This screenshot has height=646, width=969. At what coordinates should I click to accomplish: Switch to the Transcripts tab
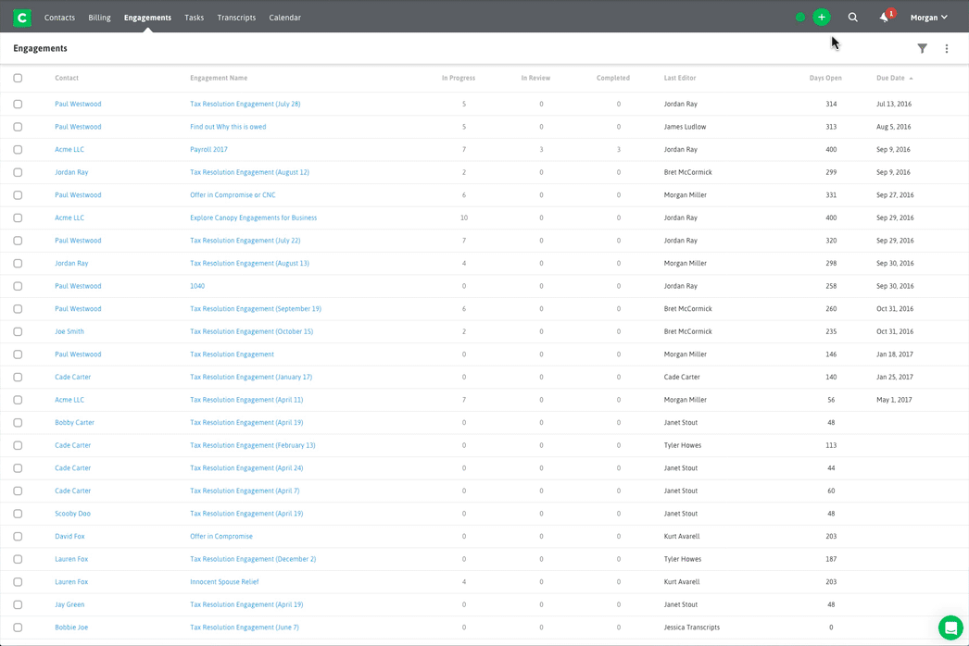click(x=236, y=17)
